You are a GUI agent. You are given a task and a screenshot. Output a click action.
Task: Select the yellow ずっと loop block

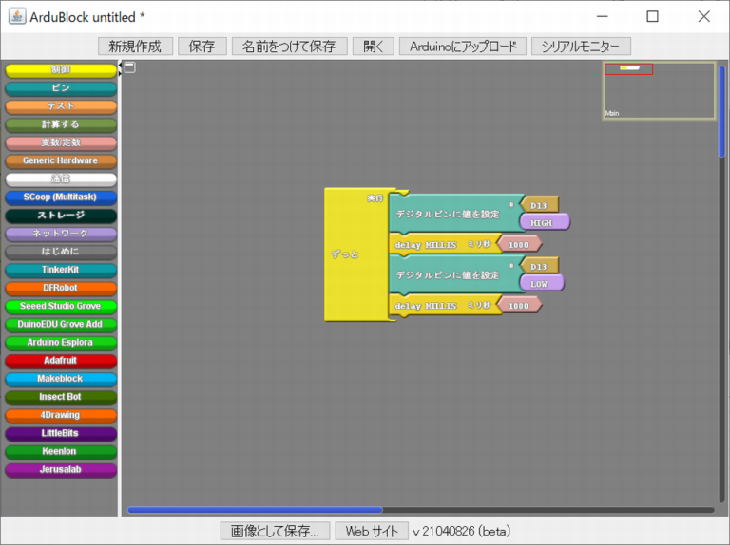pyautogui.click(x=347, y=254)
